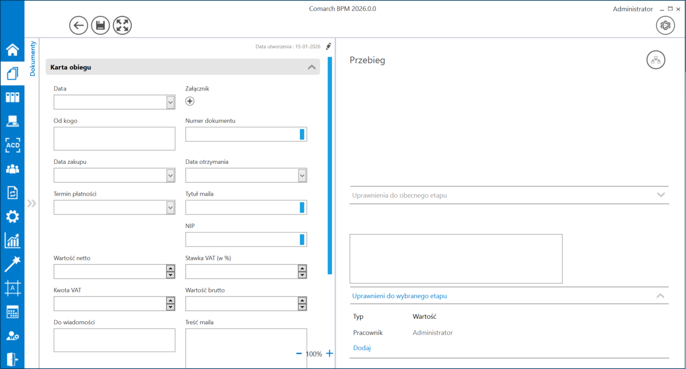This screenshot has width=686, height=369.
Task: Open the workflow diagram icon near Przebieg
Action: pyautogui.click(x=656, y=60)
